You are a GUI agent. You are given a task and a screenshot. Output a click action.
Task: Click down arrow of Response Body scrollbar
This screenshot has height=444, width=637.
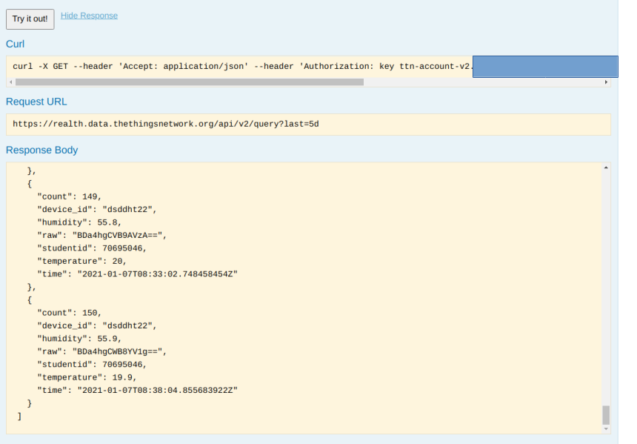coord(606,428)
